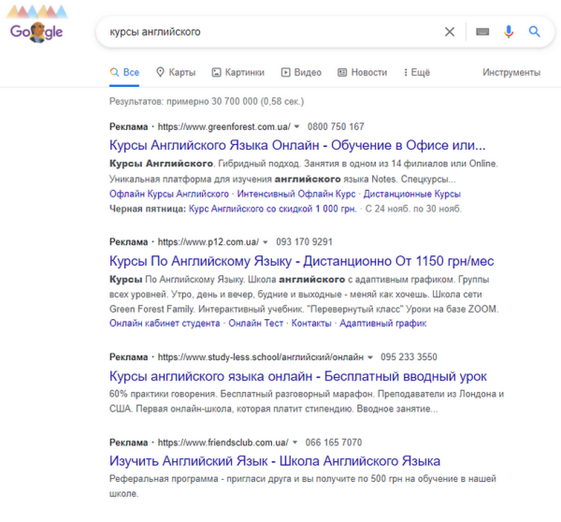Follow Онлайн Тест sitelink

(x=256, y=324)
